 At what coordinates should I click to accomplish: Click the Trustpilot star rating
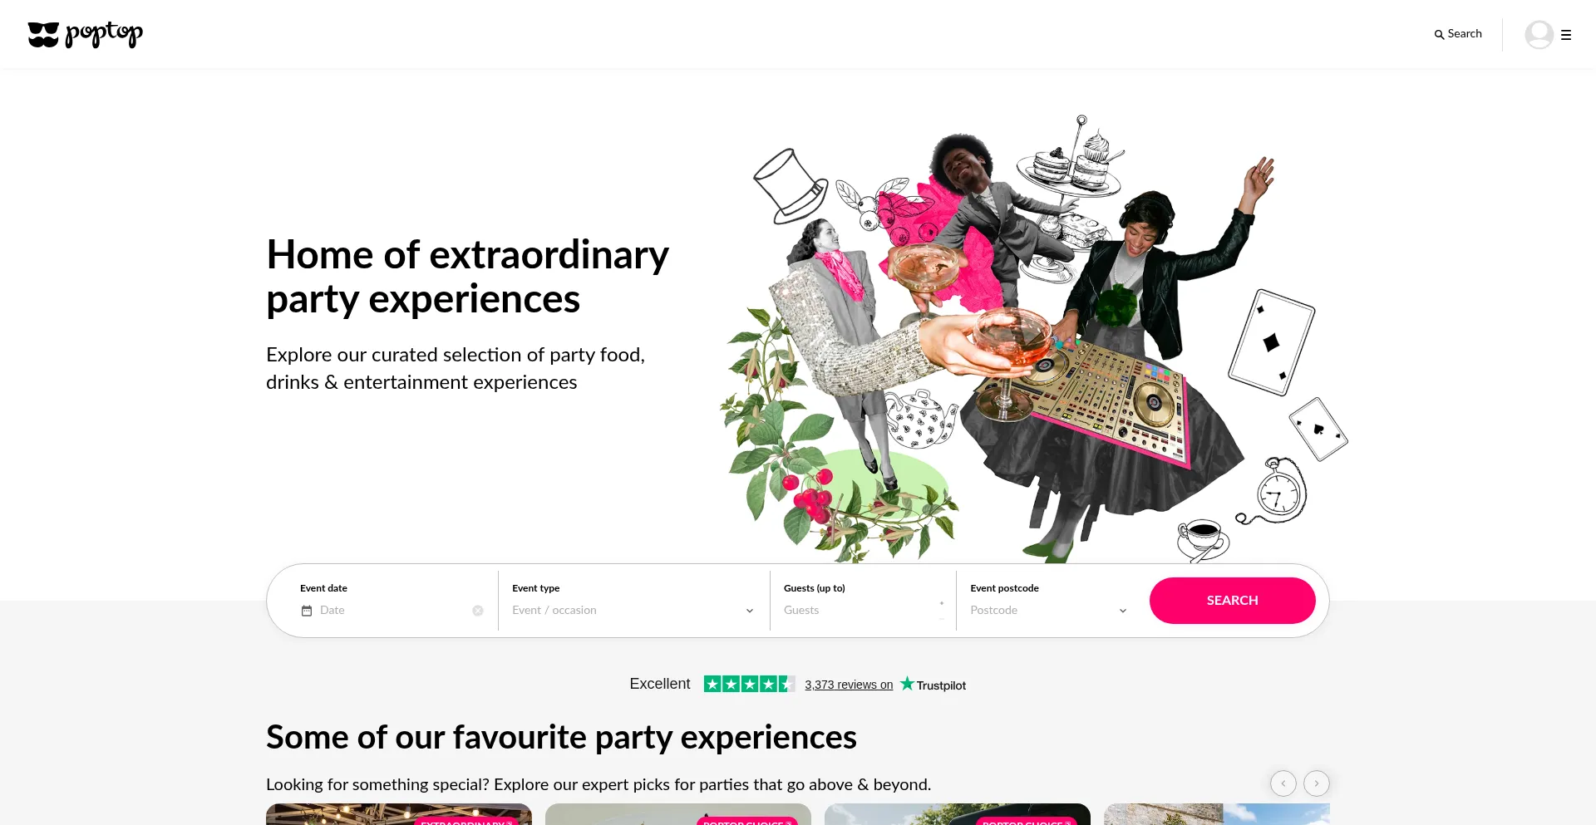[749, 684]
